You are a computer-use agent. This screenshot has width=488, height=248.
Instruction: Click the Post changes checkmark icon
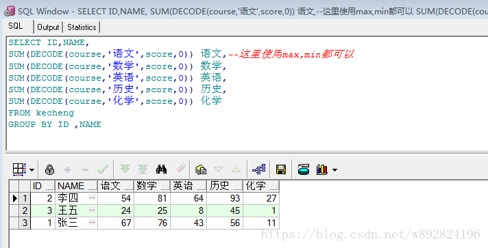pos(103,169)
